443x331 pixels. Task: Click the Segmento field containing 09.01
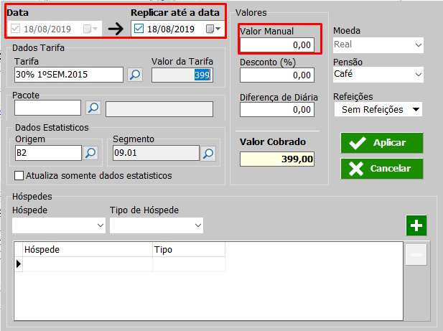156,153
